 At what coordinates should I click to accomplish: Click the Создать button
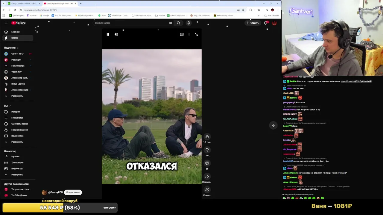coord(253,23)
